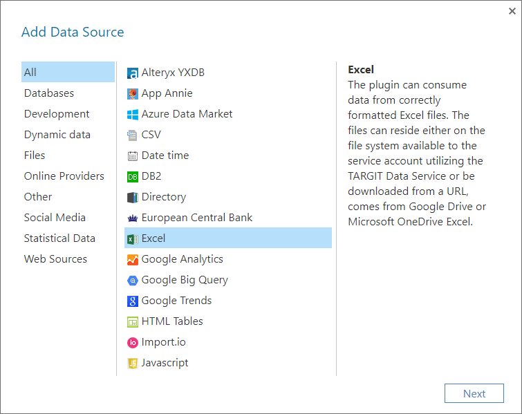Click the green DB2 icon
The height and width of the screenshot is (414, 522).
point(133,177)
